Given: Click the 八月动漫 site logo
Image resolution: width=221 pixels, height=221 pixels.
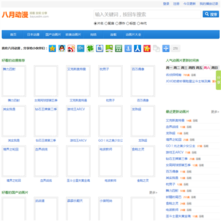Looking at the screenshot, I should pos(15,15).
